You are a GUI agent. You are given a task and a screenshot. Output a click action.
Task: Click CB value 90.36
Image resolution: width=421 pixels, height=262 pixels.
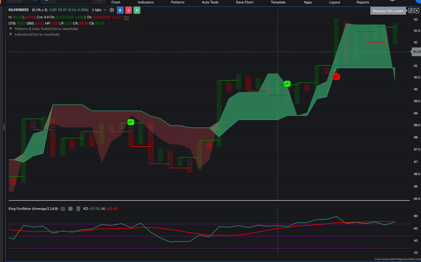click(100, 23)
